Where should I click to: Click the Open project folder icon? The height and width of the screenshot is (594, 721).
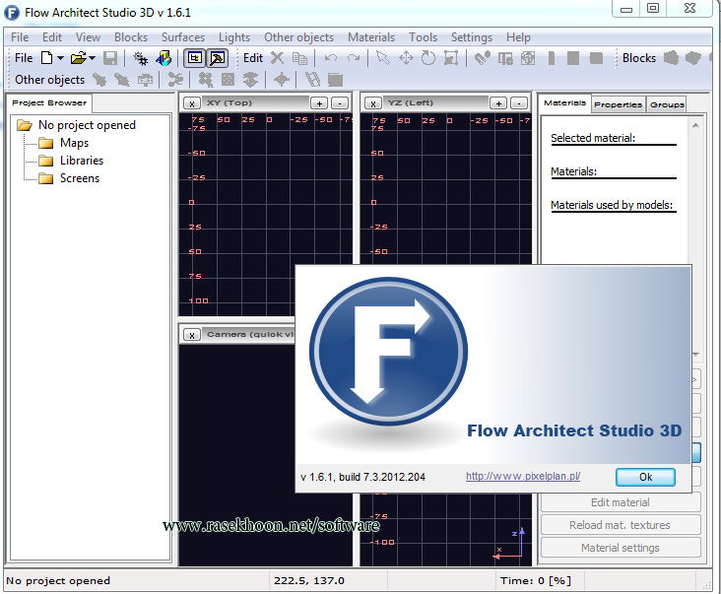coord(78,58)
